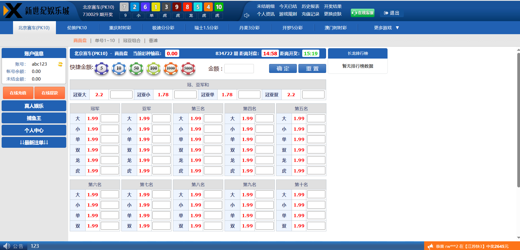
Task: Open the 冠亚组合 betting sub-tab
Action: (x=132, y=40)
